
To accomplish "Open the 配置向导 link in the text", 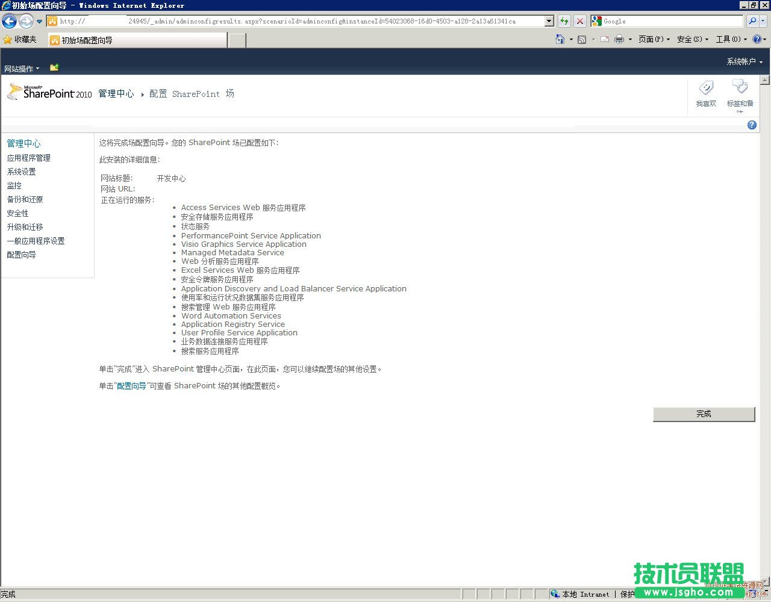I will [131, 386].
